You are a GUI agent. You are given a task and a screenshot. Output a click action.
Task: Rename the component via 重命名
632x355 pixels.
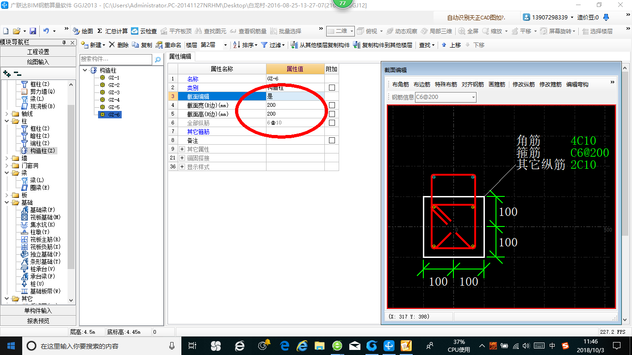point(168,45)
